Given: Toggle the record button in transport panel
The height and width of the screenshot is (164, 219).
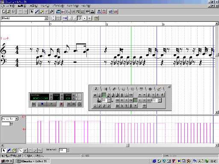Looking at the screenshot, I should pyautogui.click(x=62, y=104).
